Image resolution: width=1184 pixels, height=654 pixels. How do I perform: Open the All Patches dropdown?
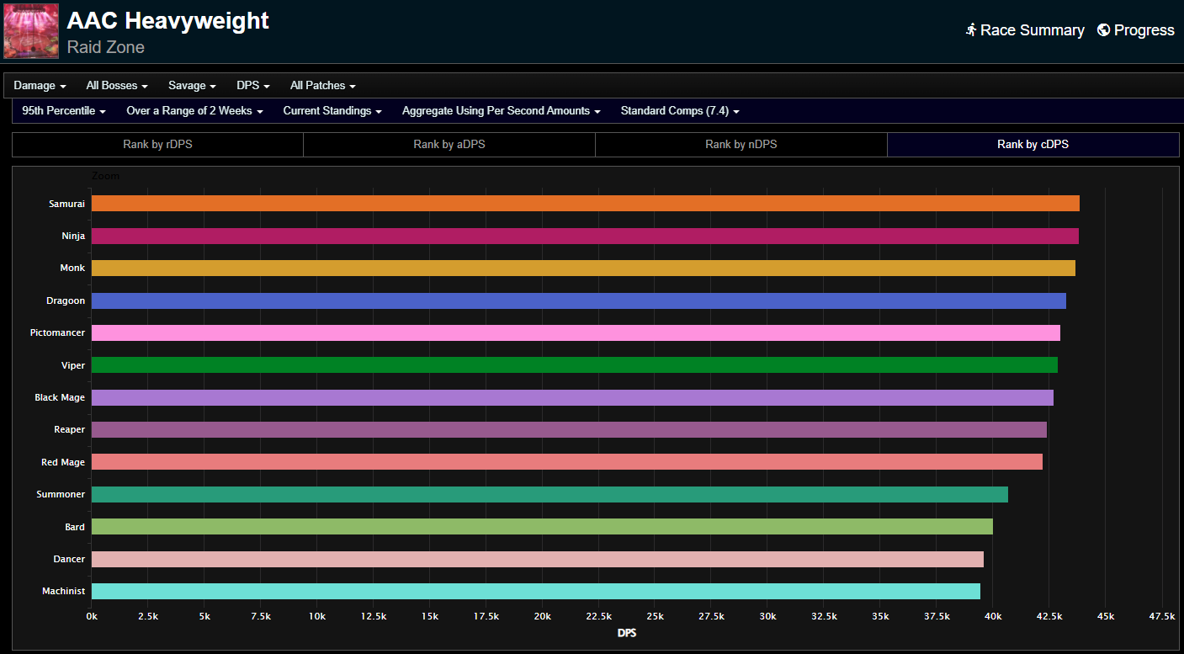tap(322, 86)
